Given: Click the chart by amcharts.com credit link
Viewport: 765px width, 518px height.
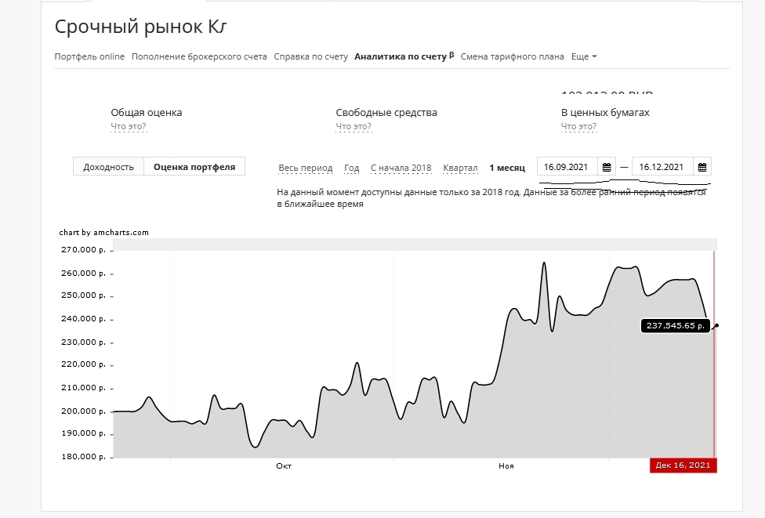Looking at the screenshot, I should pos(103,232).
